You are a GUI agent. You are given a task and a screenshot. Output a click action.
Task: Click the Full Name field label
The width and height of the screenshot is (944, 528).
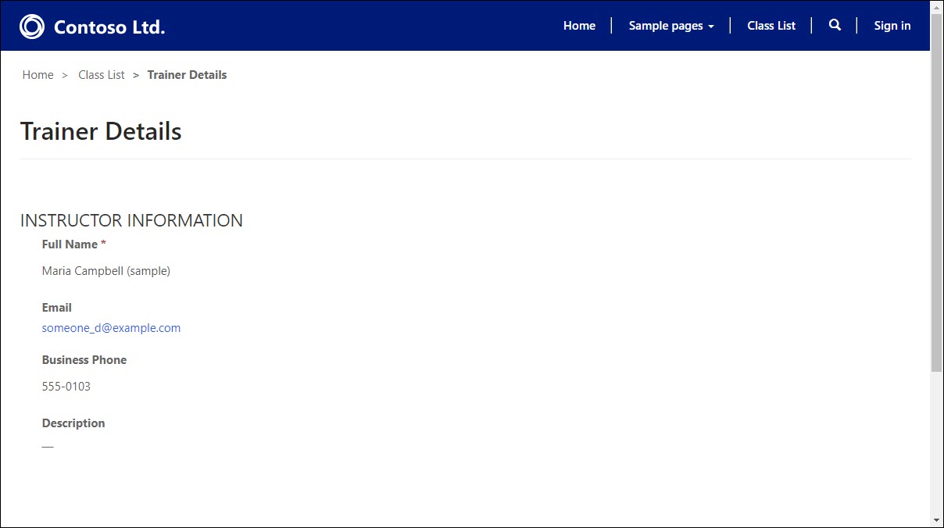pos(70,244)
